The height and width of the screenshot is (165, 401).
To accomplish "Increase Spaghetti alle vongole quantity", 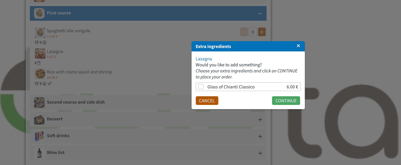I will 262,32.
